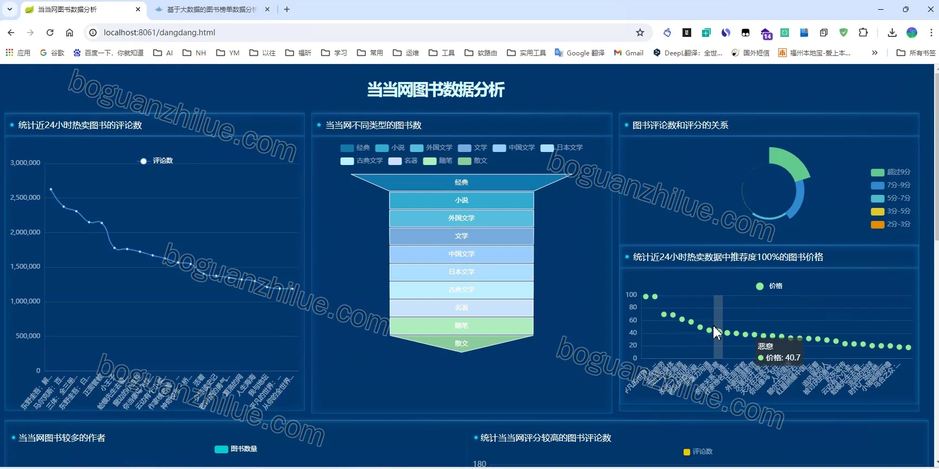The width and height of the screenshot is (939, 469).
Task: Switch to the 基于大数据的图书榜单数据分析 tab
Action: point(212,9)
